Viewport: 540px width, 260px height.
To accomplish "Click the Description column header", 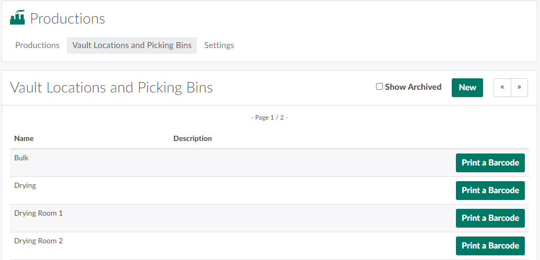I will tap(193, 138).
